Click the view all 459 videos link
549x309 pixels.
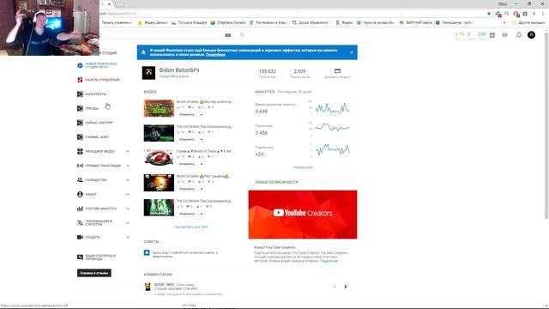point(191,227)
